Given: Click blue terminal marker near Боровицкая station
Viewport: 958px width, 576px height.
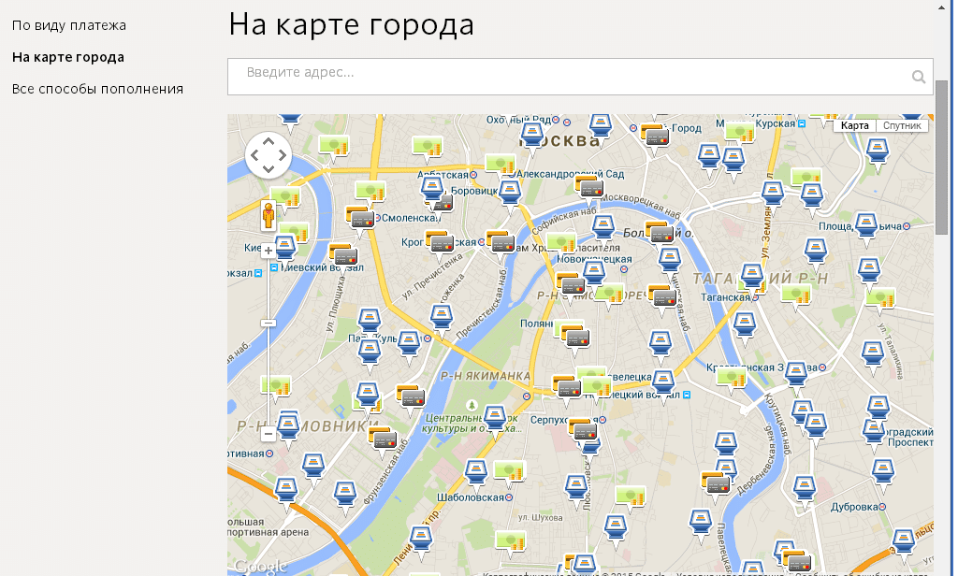Looking at the screenshot, I should [510, 194].
